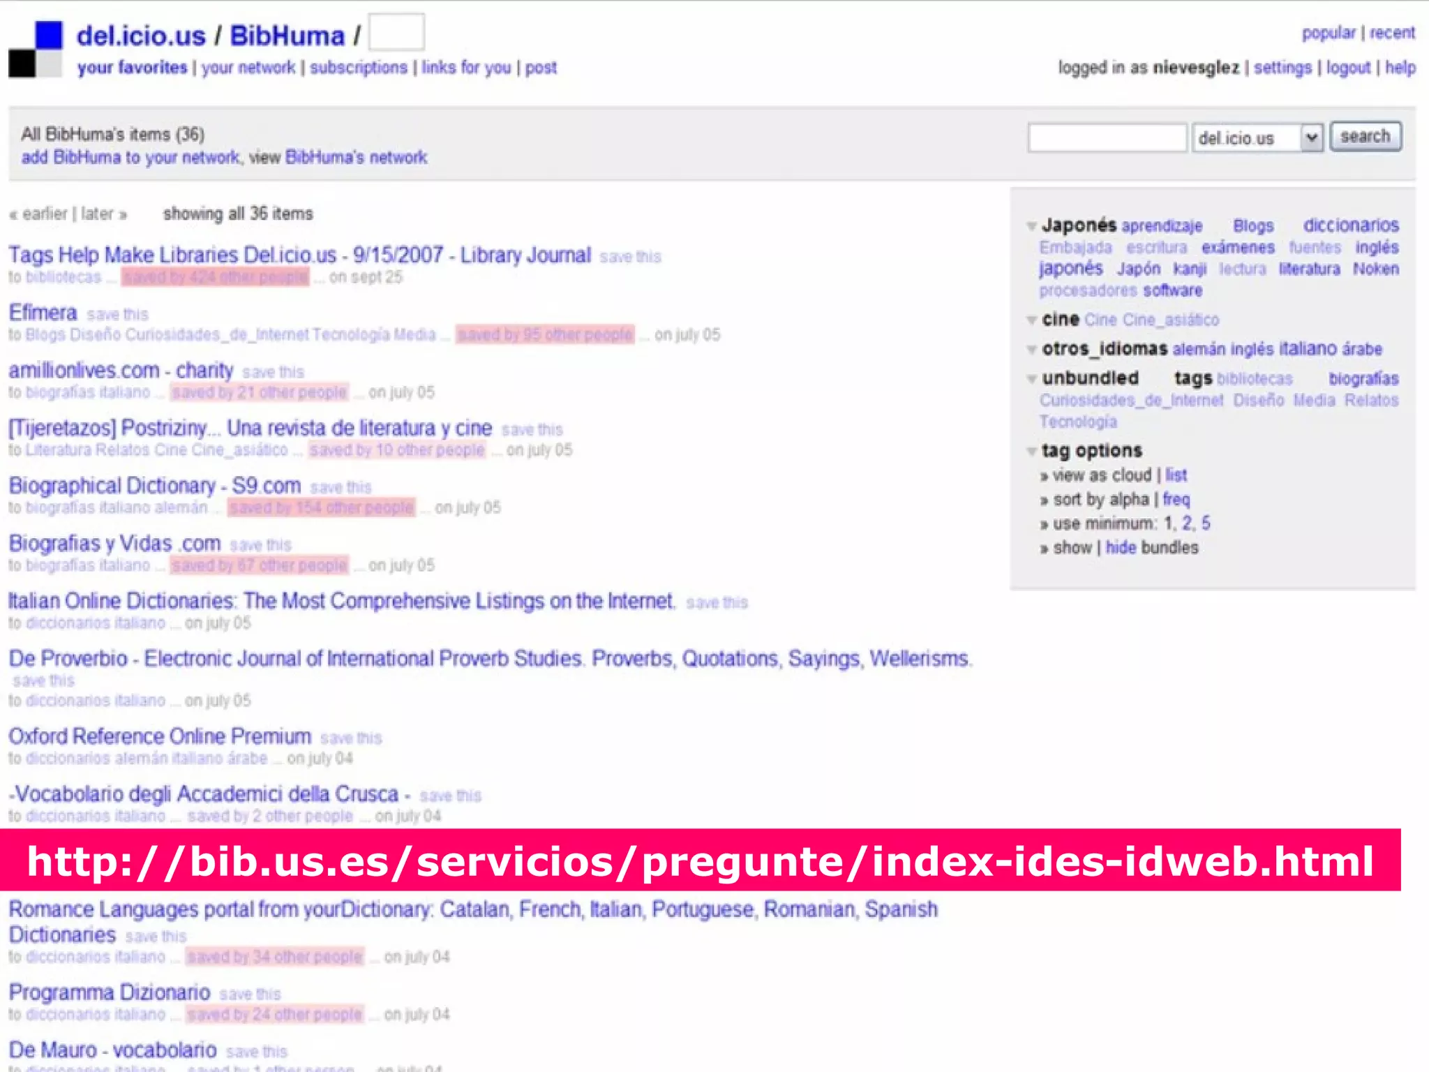Open Biographical Dictionary - S9.com link
Viewport: 1429px width, 1072px height.
[x=154, y=485]
